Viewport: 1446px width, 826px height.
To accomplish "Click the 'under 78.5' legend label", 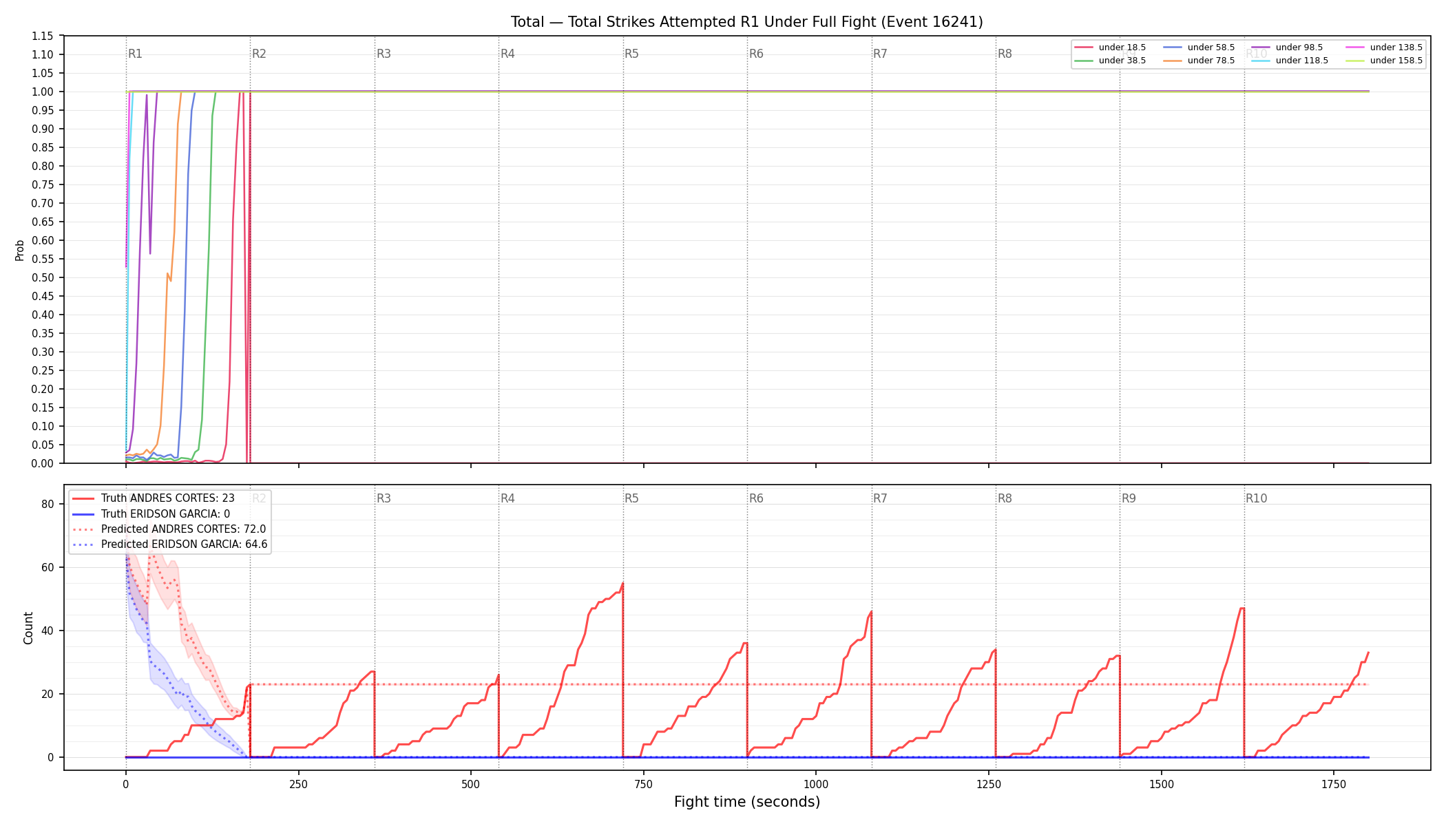I will pyautogui.click(x=1211, y=61).
